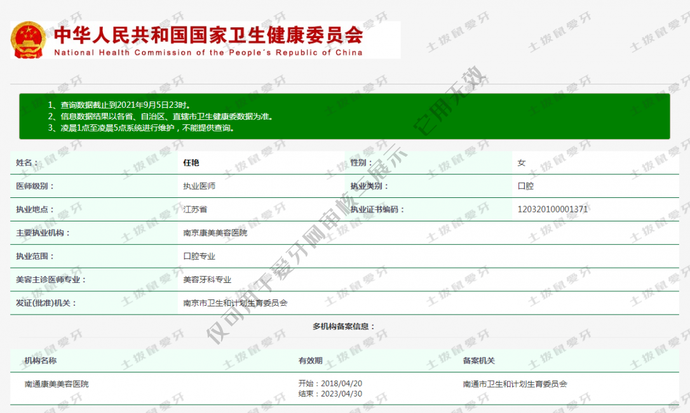Image resolution: width=690 pixels, height=413 pixels.
Task: Click the practice category value 口腔
Action: [525, 187]
